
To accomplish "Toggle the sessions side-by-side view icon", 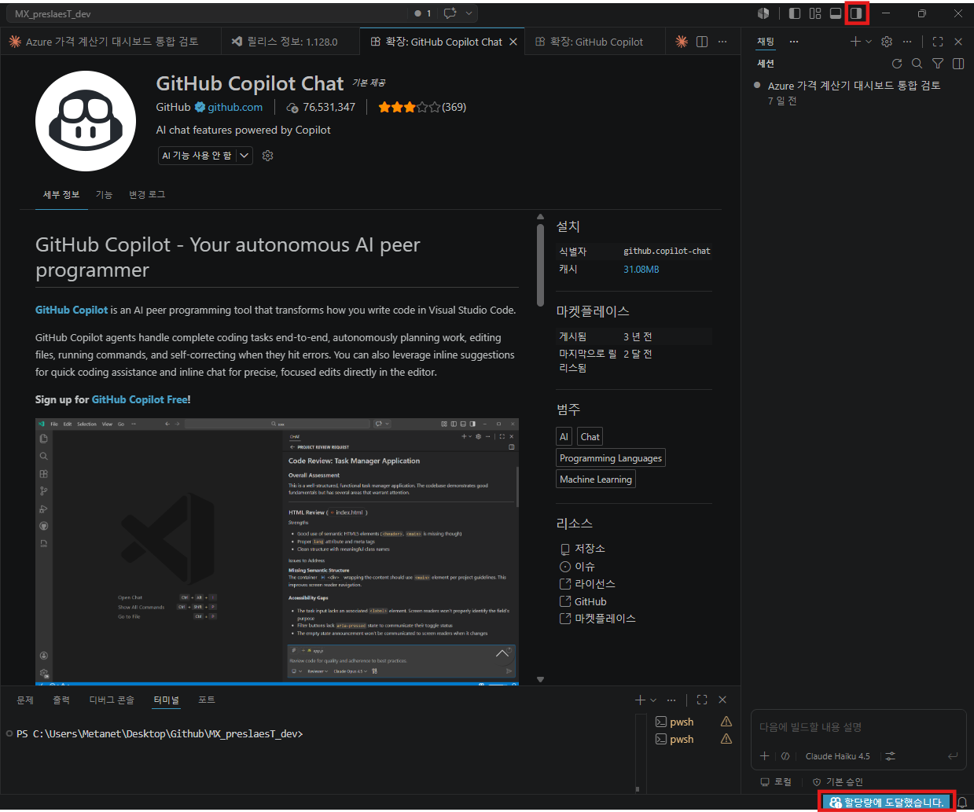I will [958, 64].
